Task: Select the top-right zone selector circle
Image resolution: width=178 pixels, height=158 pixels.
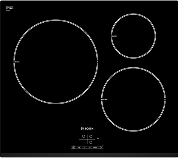Action: (x=91, y=136)
